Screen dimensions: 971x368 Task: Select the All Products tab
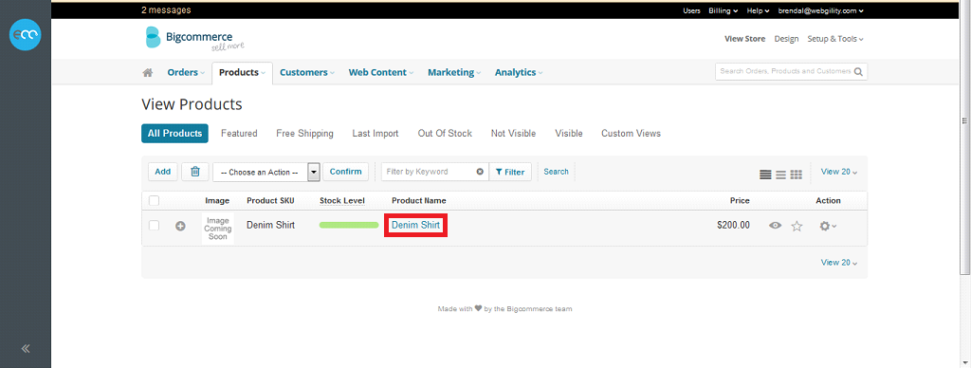tap(174, 133)
